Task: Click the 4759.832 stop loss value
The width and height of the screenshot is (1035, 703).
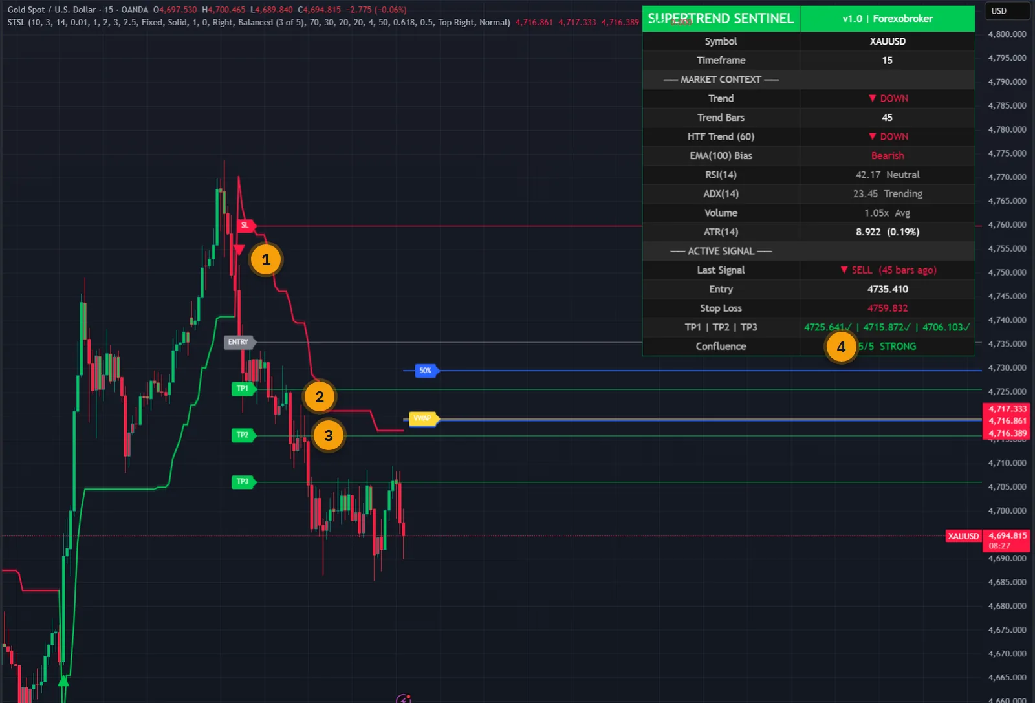Action: 888,308
